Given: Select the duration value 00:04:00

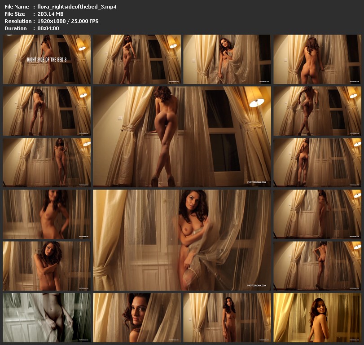Looking at the screenshot, I should (48, 28).
